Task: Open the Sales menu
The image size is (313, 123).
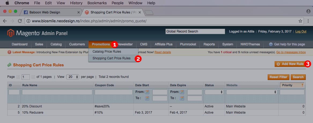Action: (39, 44)
